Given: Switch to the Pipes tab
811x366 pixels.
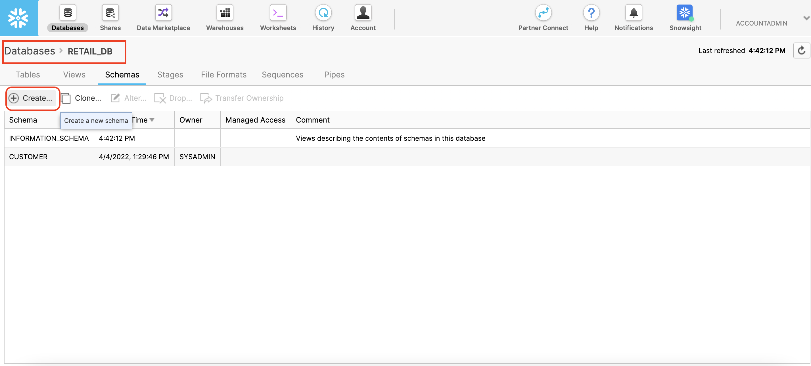Looking at the screenshot, I should 334,75.
